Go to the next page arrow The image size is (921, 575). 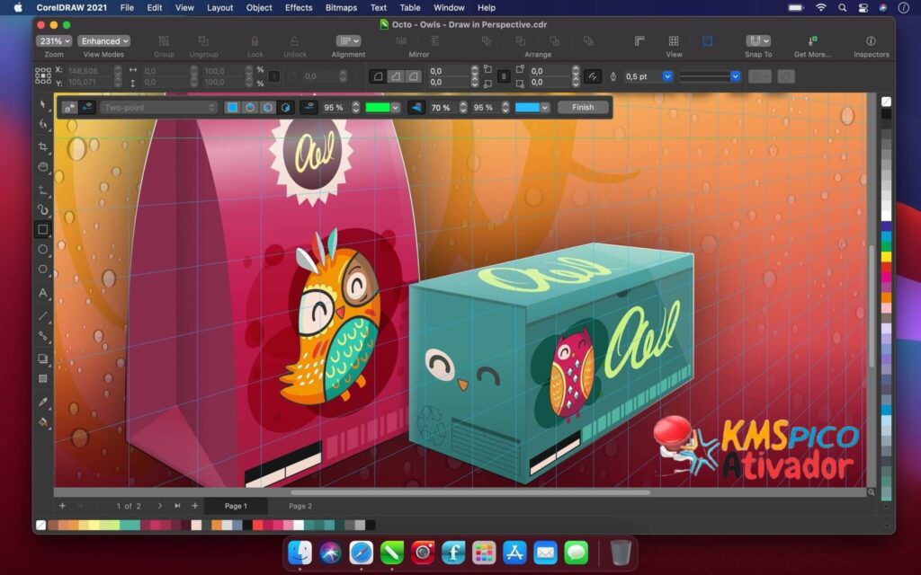tap(160, 506)
